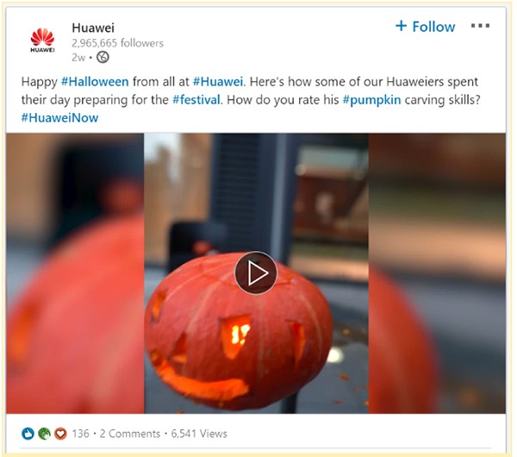Click the globe public visibility icon
The image size is (517, 457).
[103, 58]
